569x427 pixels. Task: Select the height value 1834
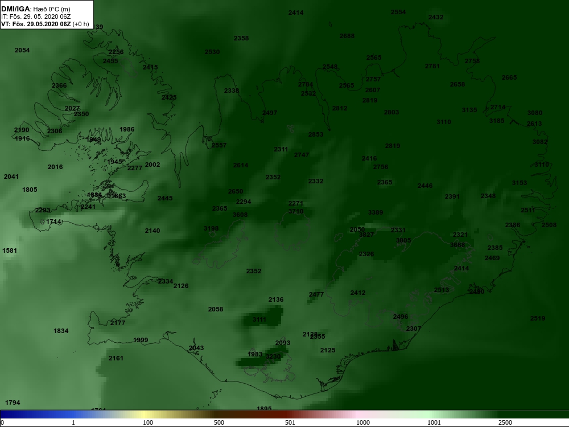click(x=61, y=331)
